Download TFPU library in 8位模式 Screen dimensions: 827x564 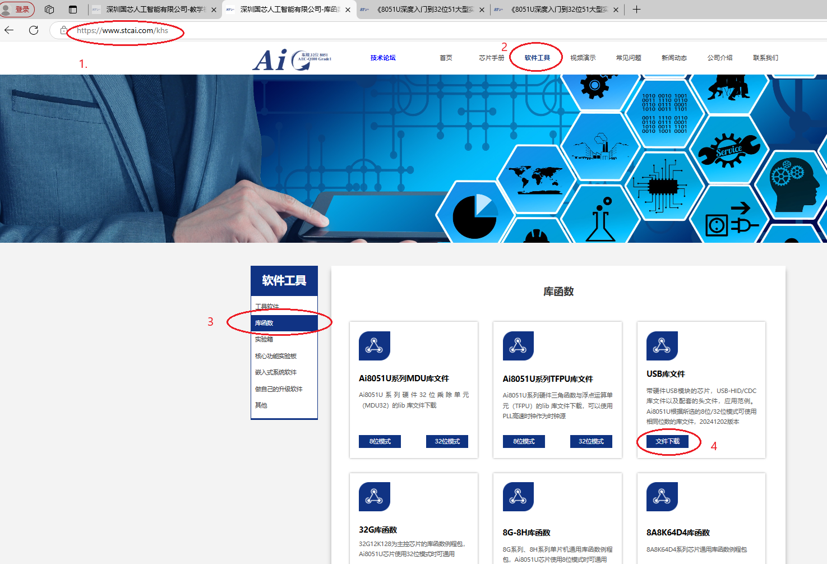pos(524,441)
